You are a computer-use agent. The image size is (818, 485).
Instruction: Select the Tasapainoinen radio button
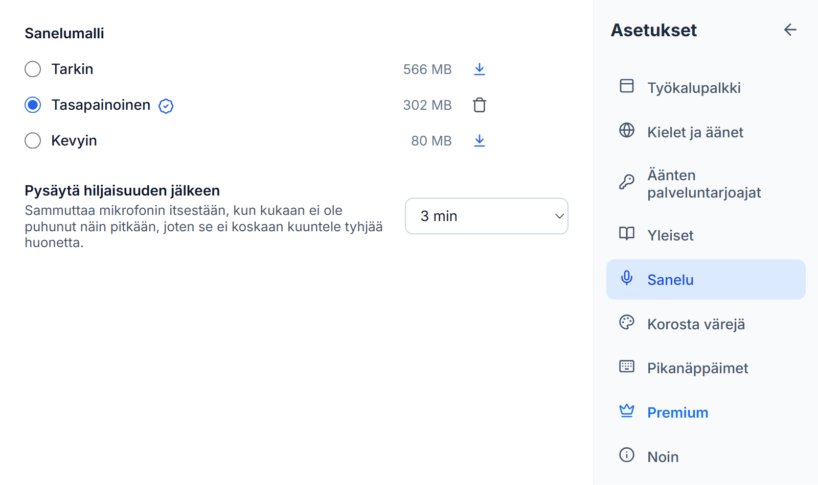(33, 105)
